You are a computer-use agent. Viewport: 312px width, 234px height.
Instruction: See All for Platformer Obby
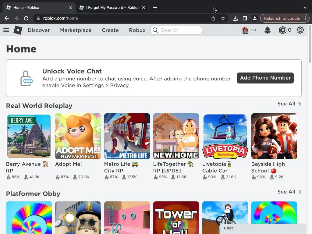pos(289,192)
